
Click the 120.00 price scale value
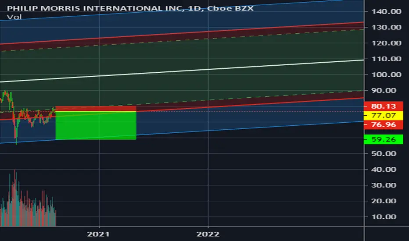coord(386,43)
